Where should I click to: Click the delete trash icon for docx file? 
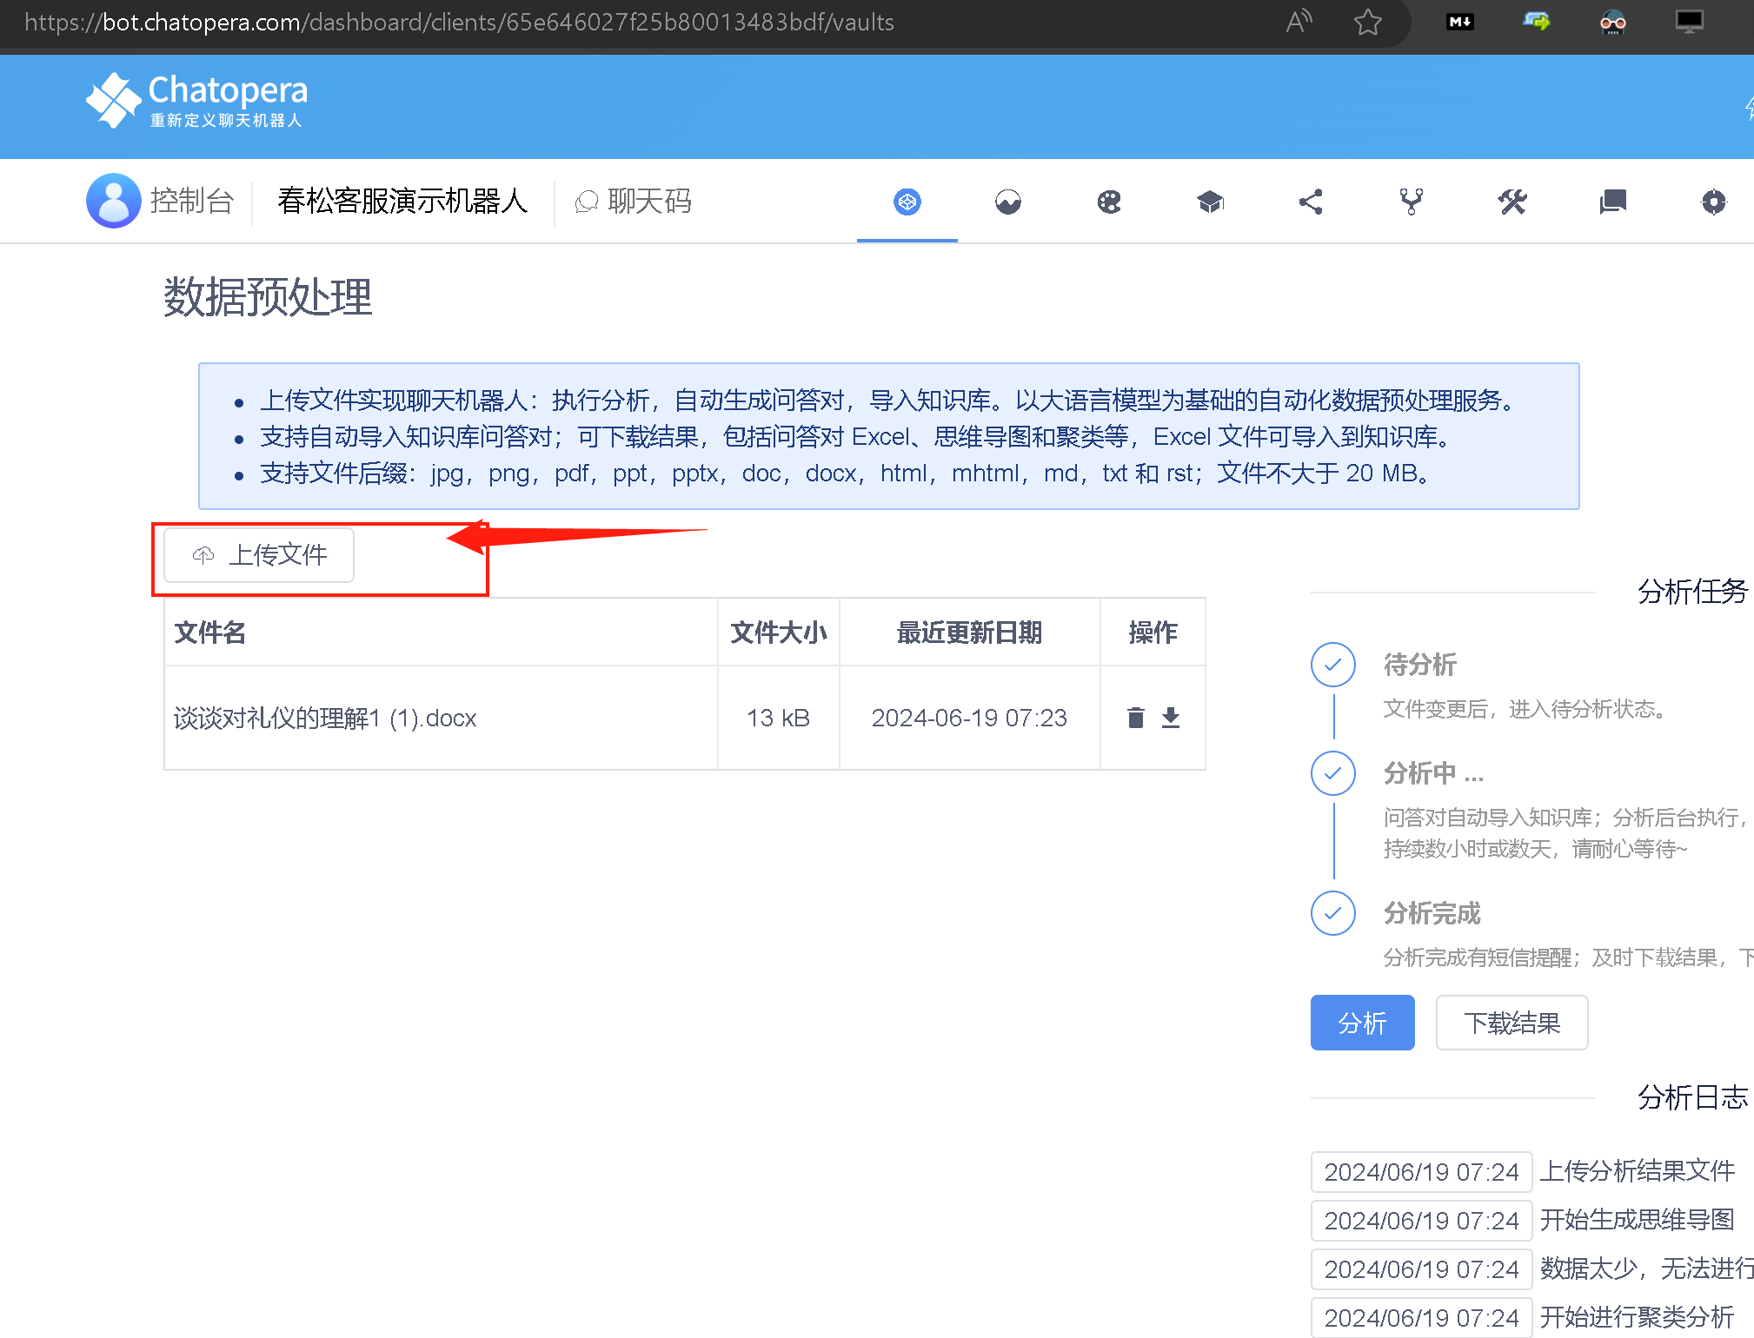pyautogui.click(x=1135, y=718)
